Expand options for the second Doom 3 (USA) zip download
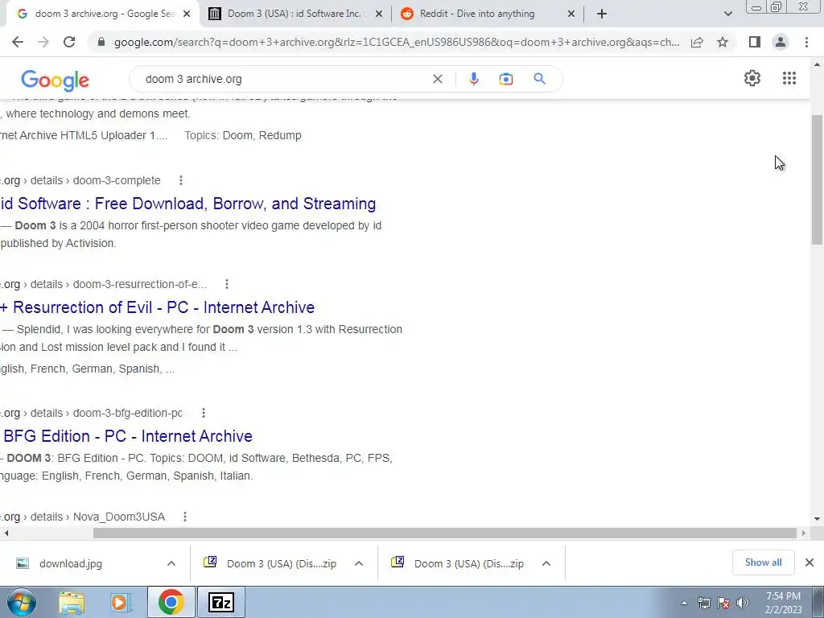This screenshot has width=824, height=618. [x=546, y=563]
